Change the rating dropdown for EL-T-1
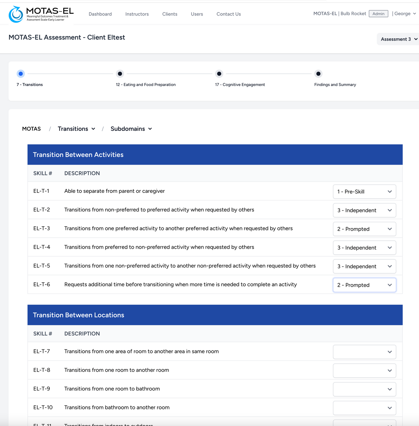 364,191
